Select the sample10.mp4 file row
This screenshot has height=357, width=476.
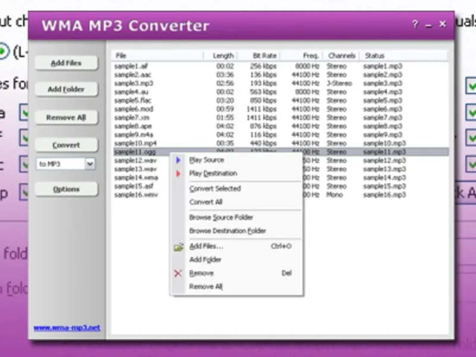pos(281,143)
